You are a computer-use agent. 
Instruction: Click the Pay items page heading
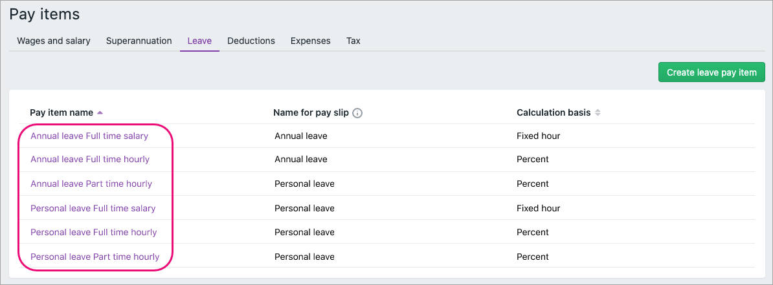tap(45, 14)
